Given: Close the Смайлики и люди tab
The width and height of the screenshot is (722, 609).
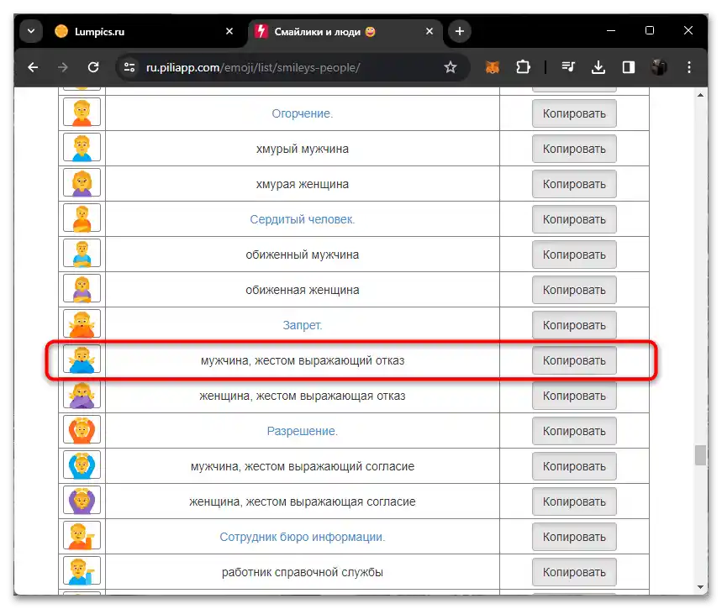Looking at the screenshot, I should [430, 31].
